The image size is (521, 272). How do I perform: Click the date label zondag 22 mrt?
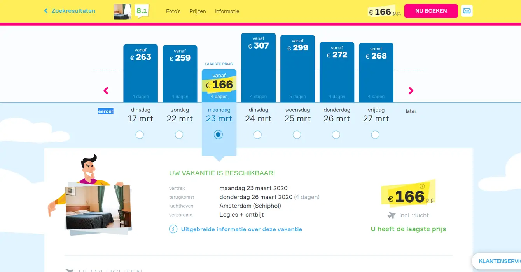click(x=180, y=115)
